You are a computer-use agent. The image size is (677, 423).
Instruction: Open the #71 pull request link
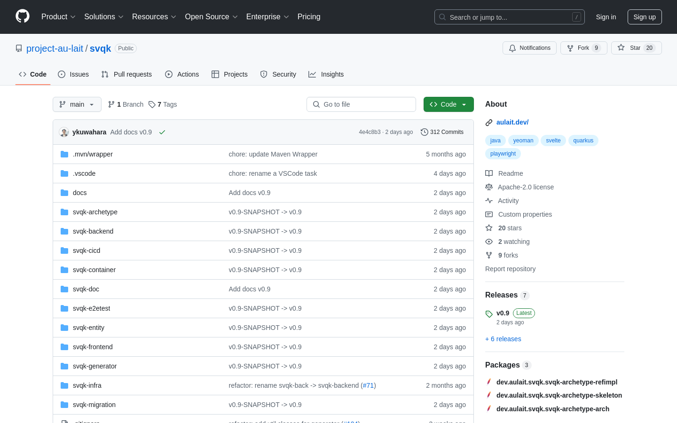tap(368, 385)
